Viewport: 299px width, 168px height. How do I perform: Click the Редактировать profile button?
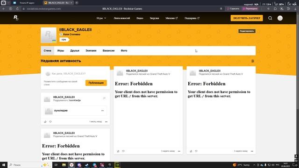click(x=247, y=31)
